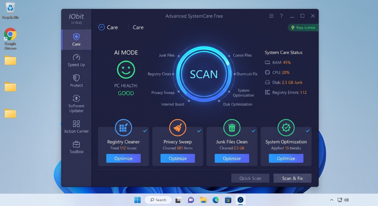
Task: Click the Quick Scan button
Action: coord(250,178)
